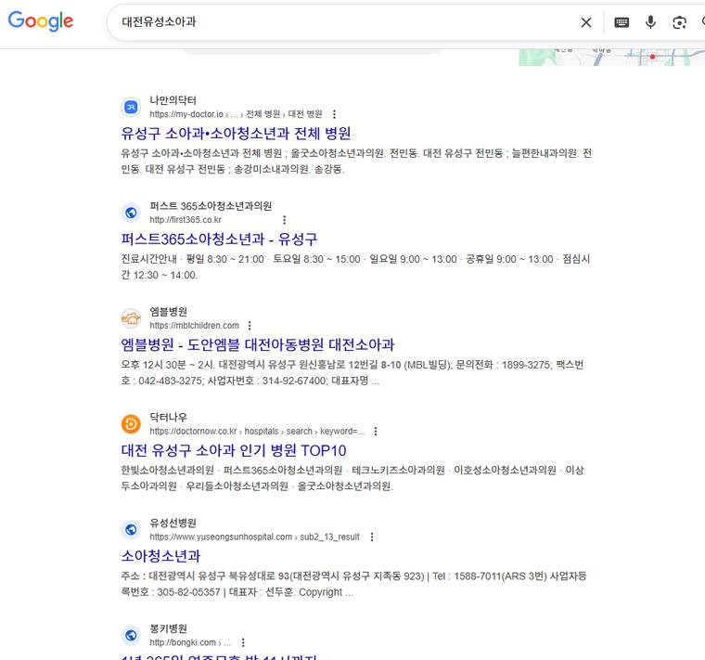The image size is (705, 660).
Task: Click snippet starting 오후 12시 30분 ~ 2시
Action: 352,373
